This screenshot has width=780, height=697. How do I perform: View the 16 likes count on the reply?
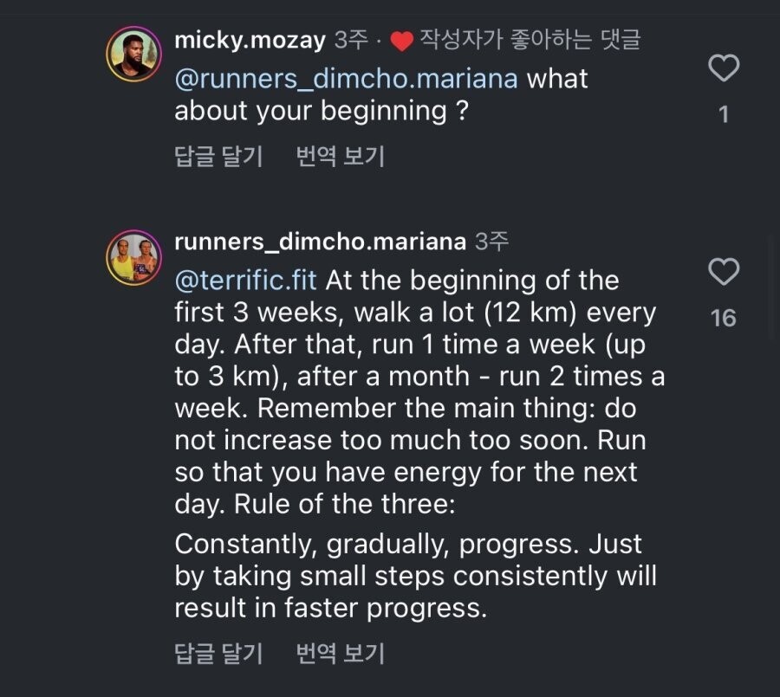click(x=724, y=318)
